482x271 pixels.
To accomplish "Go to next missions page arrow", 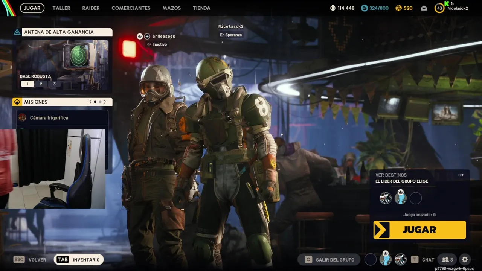I will 105,102.
